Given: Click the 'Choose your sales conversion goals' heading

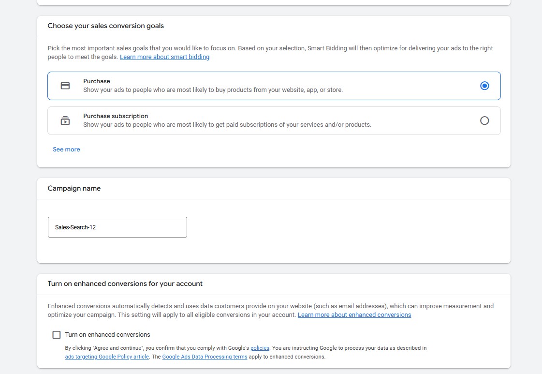Looking at the screenshot, I should pyautogui.click(x=105, y=26).
